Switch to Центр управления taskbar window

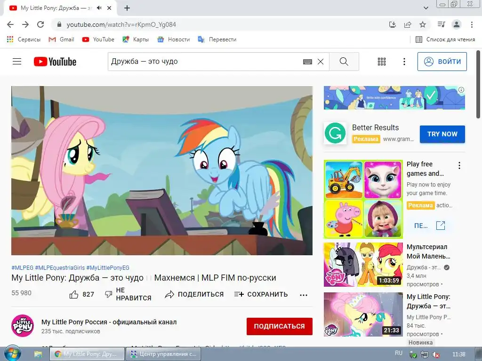click(x=163, y=354)
